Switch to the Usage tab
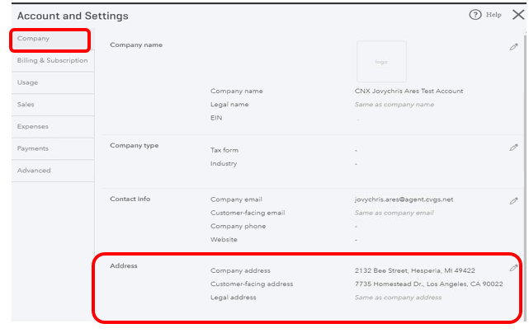This screenshot has height=333, width=529. [28, 82]
